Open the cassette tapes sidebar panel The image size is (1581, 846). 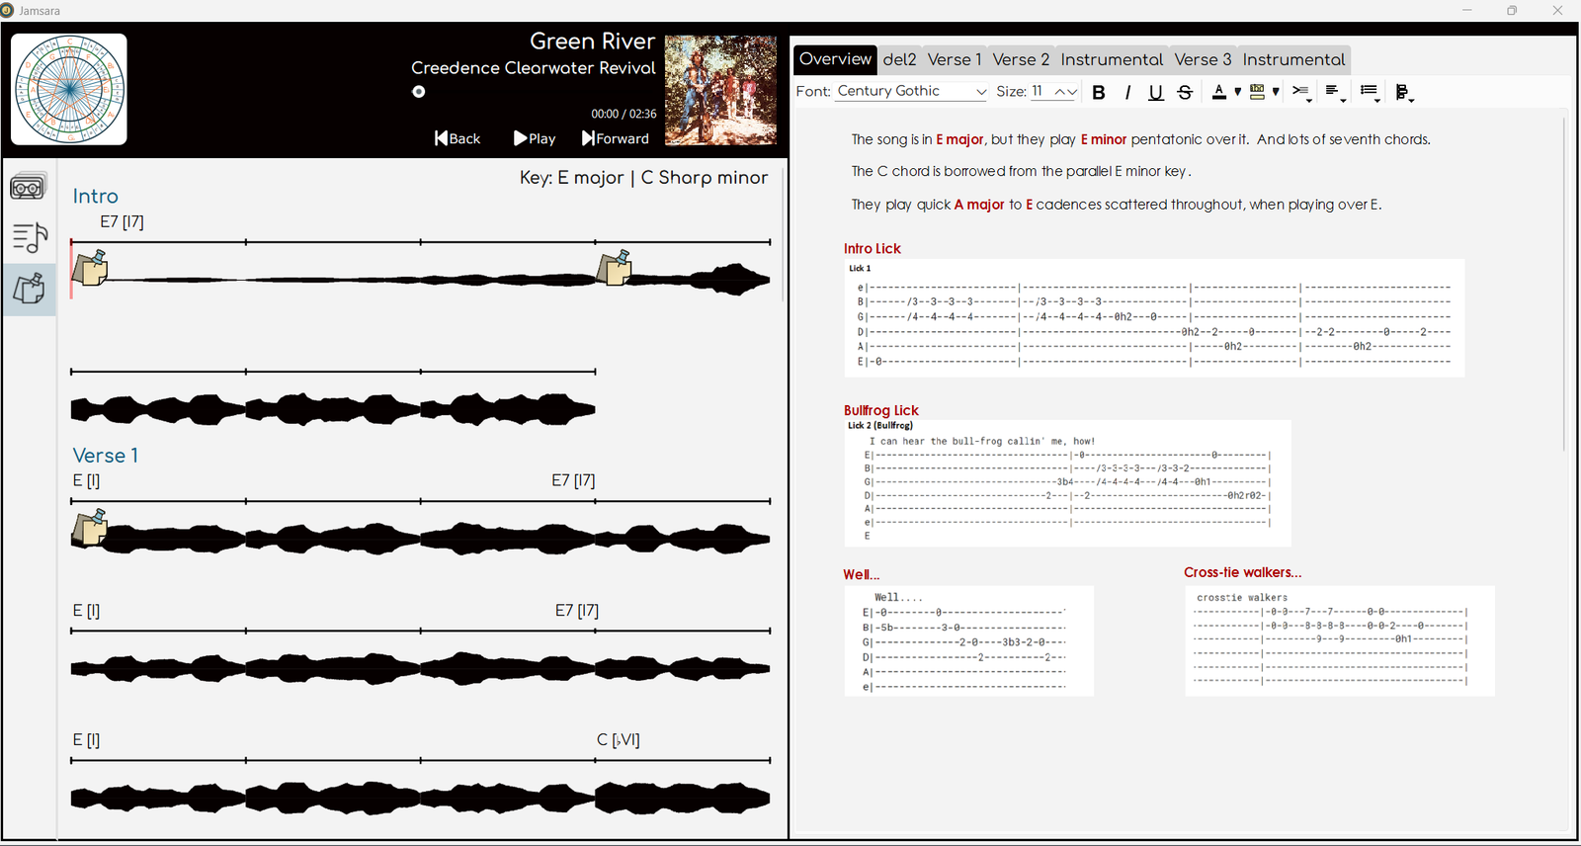click(x=29, y=186)
